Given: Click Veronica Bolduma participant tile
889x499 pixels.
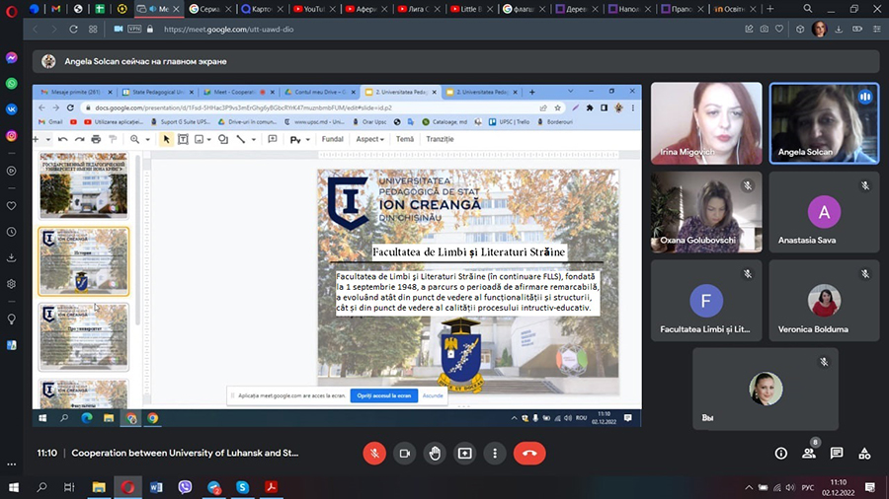Looking at the screenshot, I should (824, 301).
